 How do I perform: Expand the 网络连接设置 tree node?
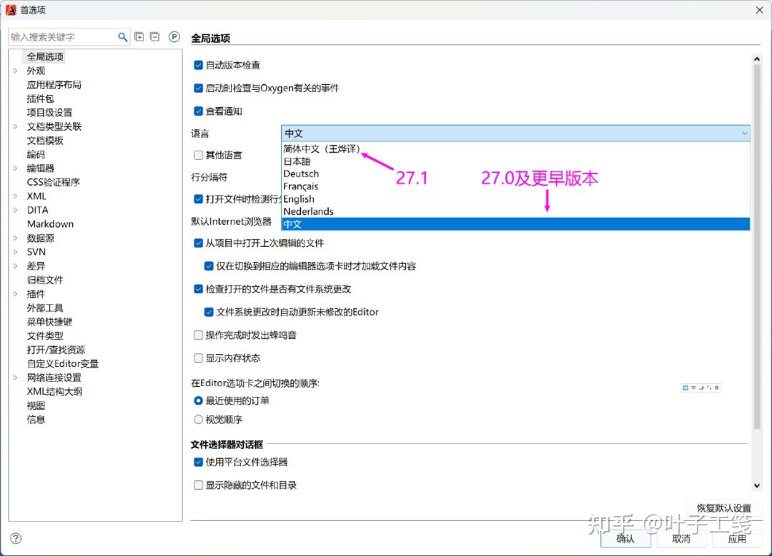[x=15, y=378]
